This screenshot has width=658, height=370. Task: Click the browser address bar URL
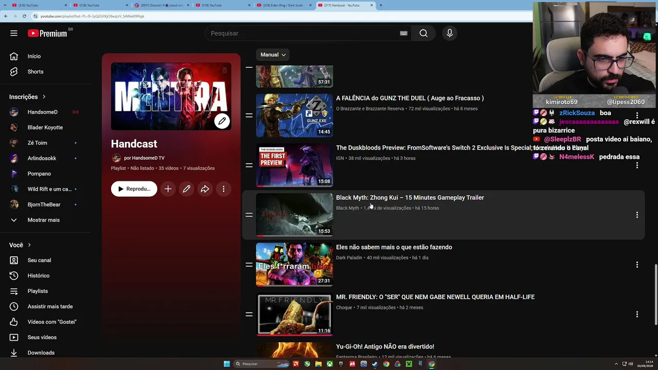pos(93,16)
